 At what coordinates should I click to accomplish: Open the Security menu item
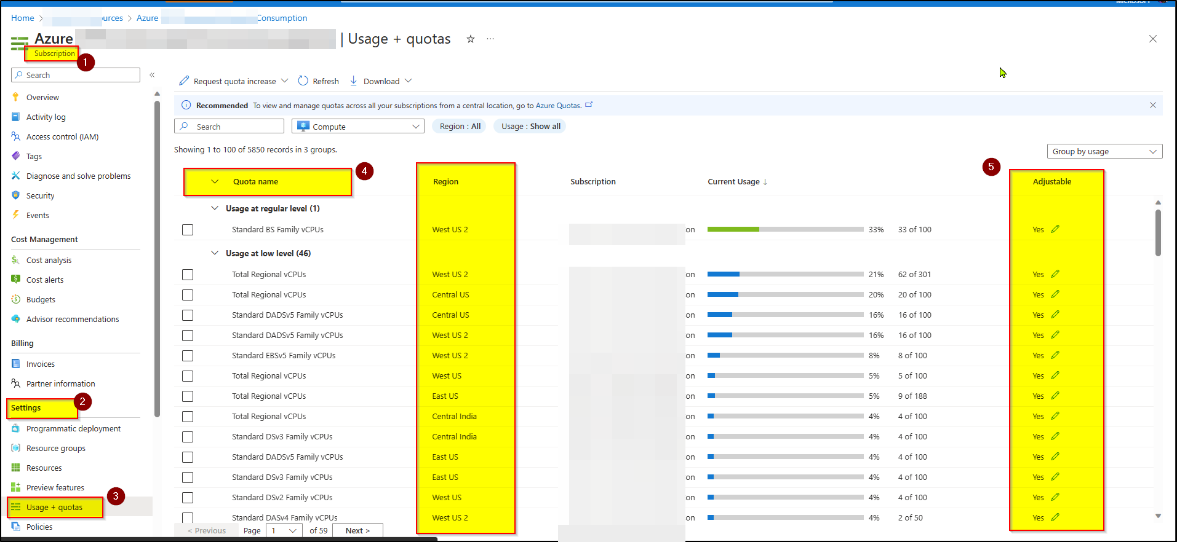click(x=40, y=195)
